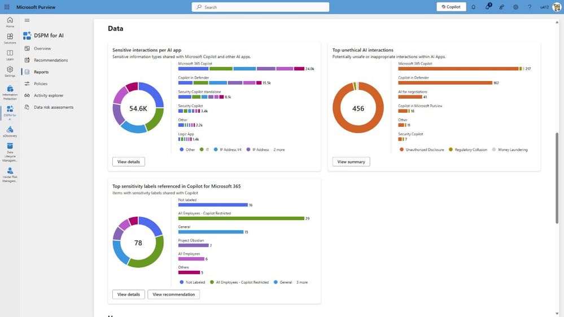Viewport: 564px width, 317px height.
Task: Click the Activity explorer binoculars icon
Action: [x=27, y=95]
